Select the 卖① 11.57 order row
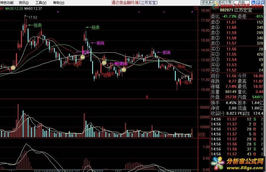This screenshot has height=172, width=266. point(237,43)
